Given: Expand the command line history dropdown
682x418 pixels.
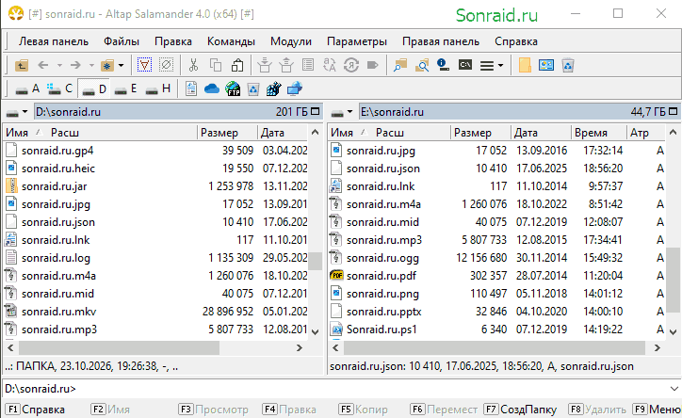Looking at the screenshot, I should coord(674,389).
